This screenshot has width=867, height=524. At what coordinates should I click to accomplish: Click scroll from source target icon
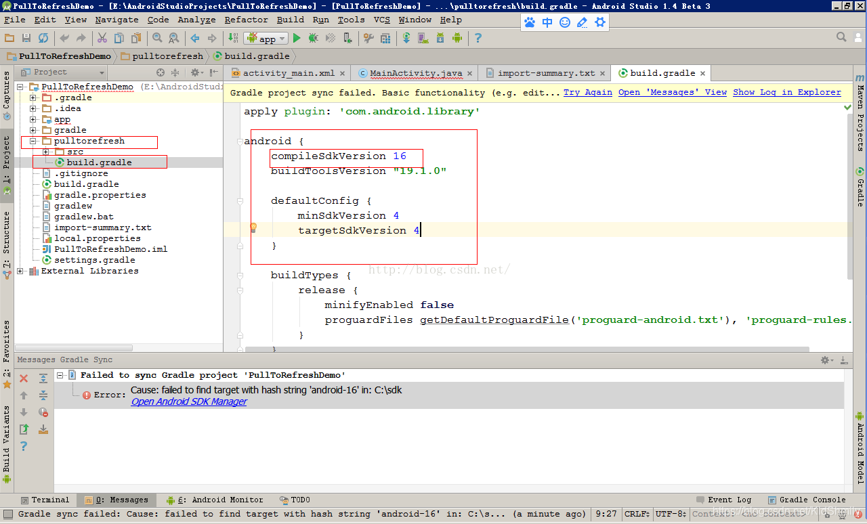pyautogui.click(x=161, y=72)
